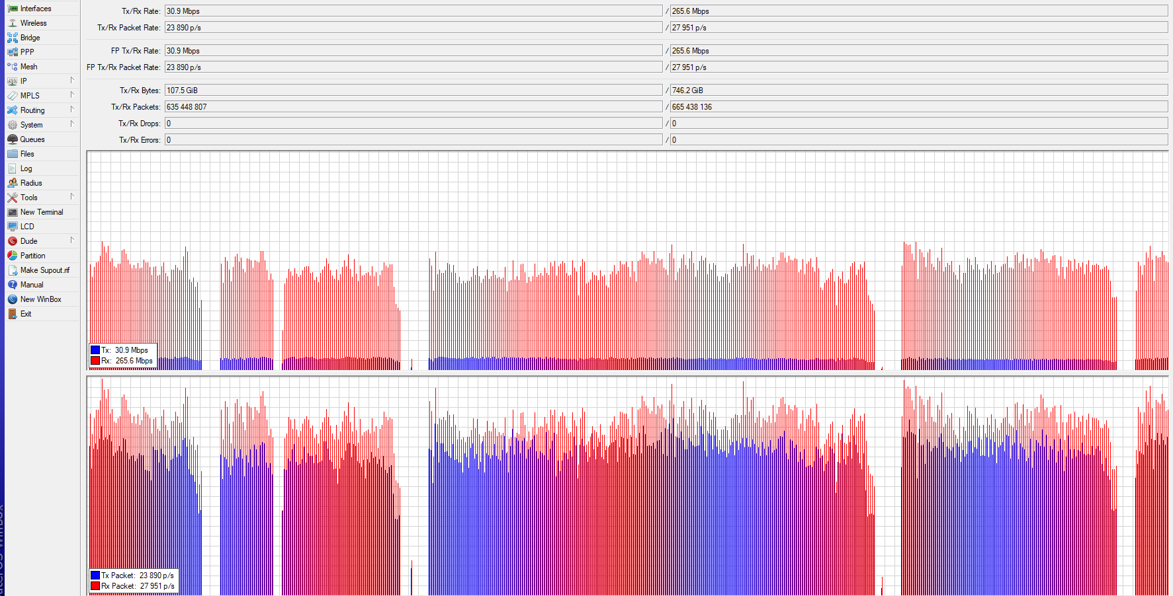1173x596 pixels.
Task: Click Exit to close WinBox session
Action: point(25,313)
